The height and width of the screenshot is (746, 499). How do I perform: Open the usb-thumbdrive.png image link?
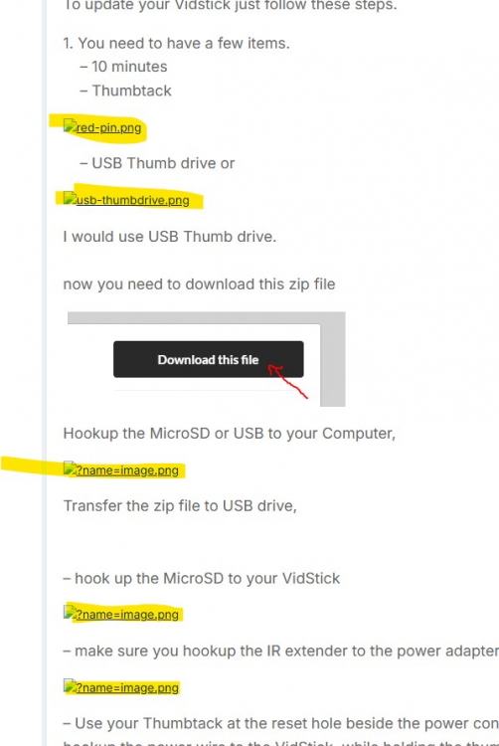(x=132, y=200)
